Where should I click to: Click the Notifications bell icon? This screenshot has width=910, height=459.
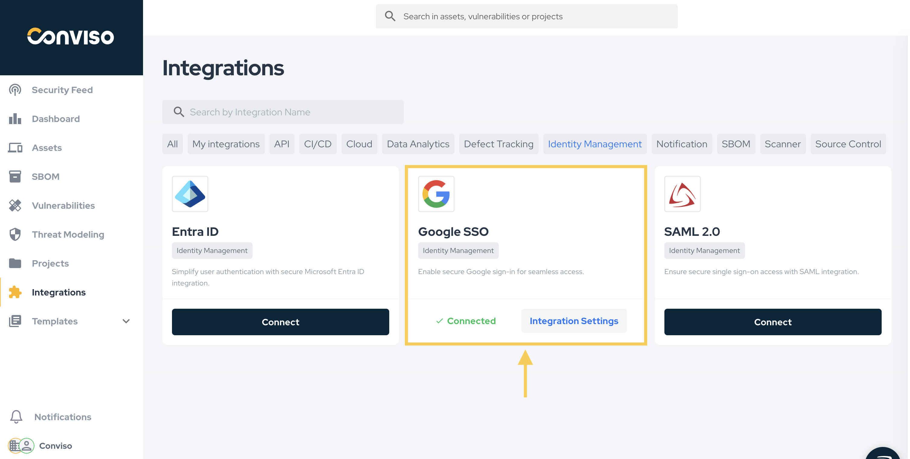click(x=16, y=417)
